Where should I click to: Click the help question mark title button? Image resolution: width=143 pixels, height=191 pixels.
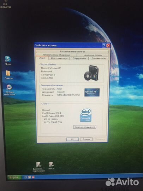pos(104,46)
